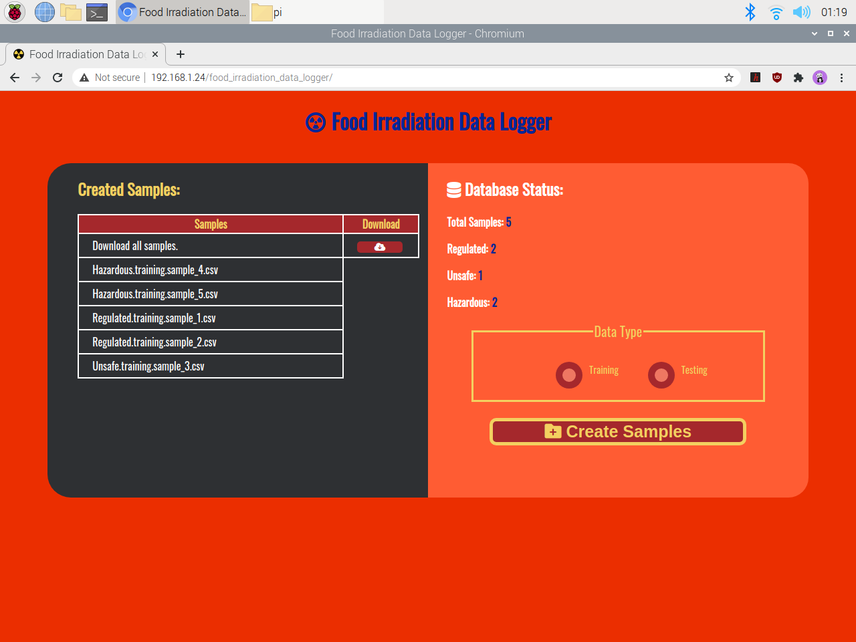Screen dimensions: 856x642
Task: Click the database icon beside Database Status
Action: coord(453,189)
